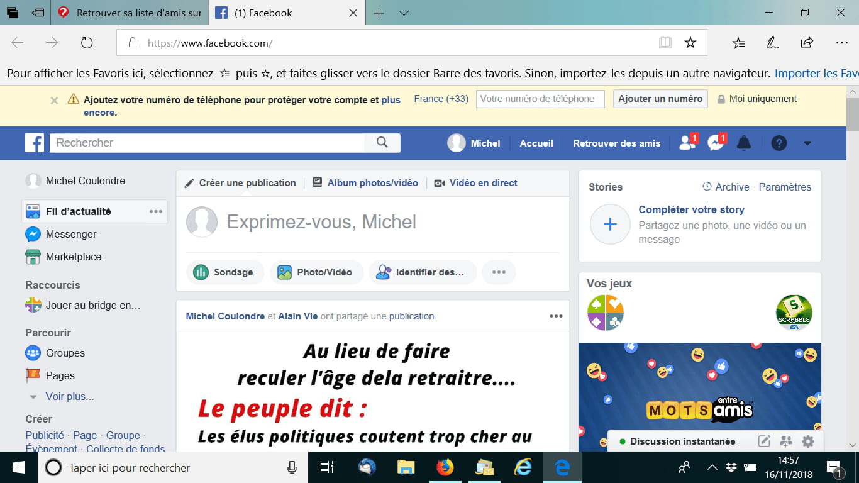Screen dimensions: 859x483
Task: Open Retrouver des amis link
Action: tap(616, 143)
